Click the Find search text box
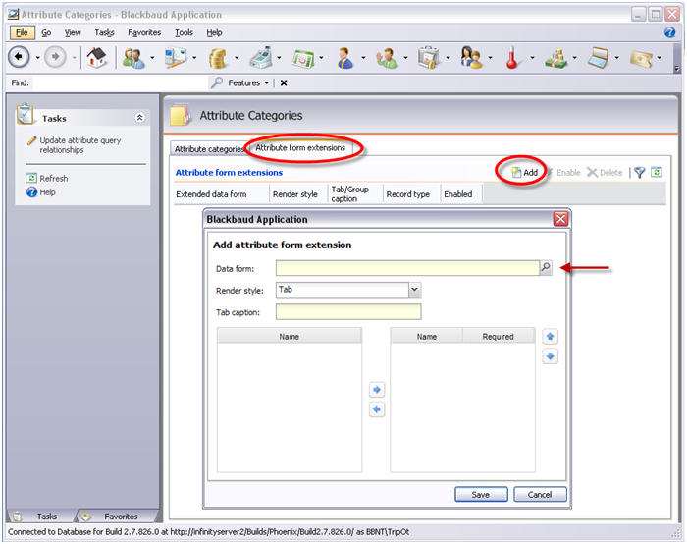687x544 pixels. click(121, 82)
